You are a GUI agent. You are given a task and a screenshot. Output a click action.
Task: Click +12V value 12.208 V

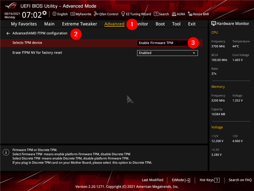(x=217, y=141)
